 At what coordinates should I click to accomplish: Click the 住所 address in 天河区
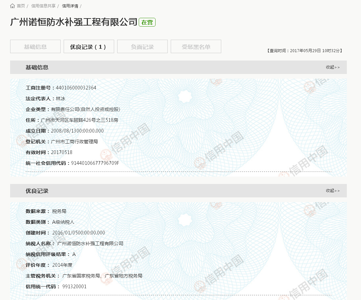pyautogui.click(x=79, y=120)
